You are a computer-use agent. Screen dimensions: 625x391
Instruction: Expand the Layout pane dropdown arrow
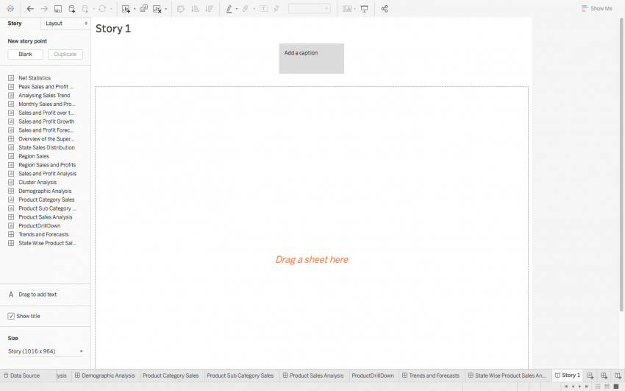tap(86, 24)
